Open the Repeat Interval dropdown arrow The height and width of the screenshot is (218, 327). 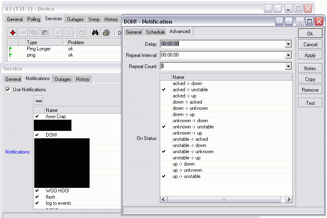[x=288, y=55]
